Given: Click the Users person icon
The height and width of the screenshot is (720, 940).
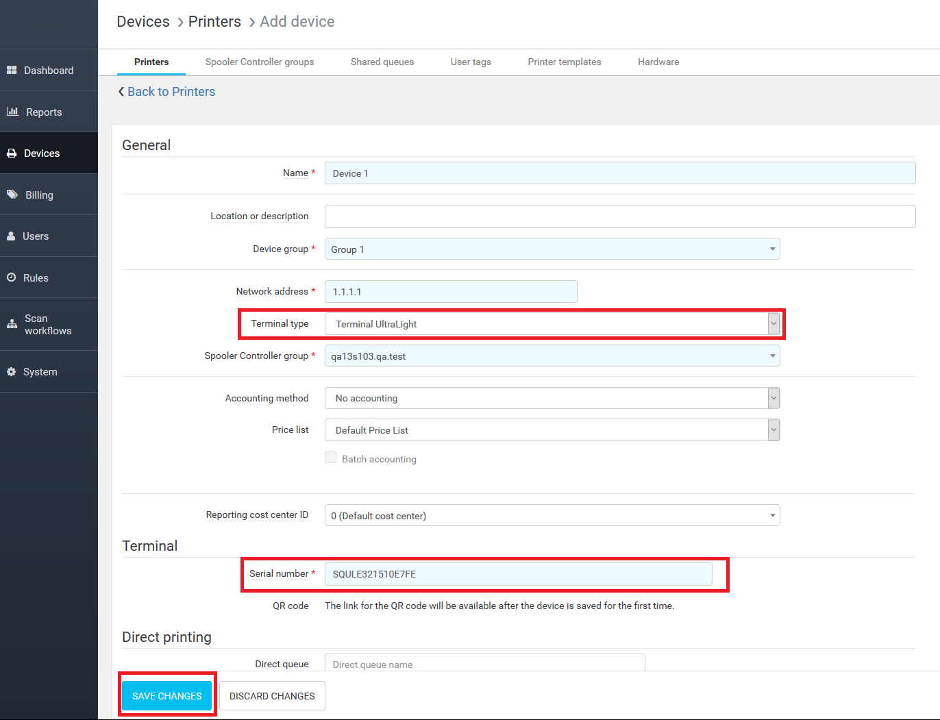Looking at the screenshot, I should pos(11,236).
